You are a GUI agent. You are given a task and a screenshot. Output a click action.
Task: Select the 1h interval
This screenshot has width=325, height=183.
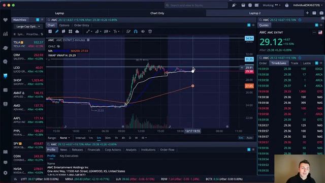coord(116,138)
